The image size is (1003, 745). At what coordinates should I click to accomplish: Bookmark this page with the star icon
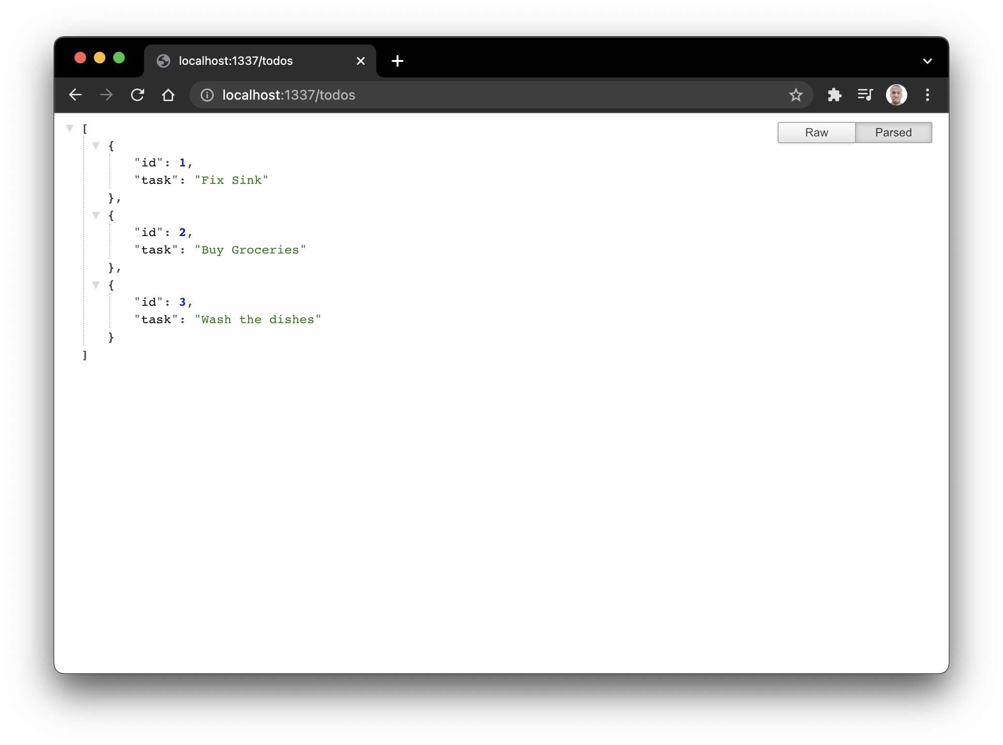pyautogui.click(x=796, y=95)
